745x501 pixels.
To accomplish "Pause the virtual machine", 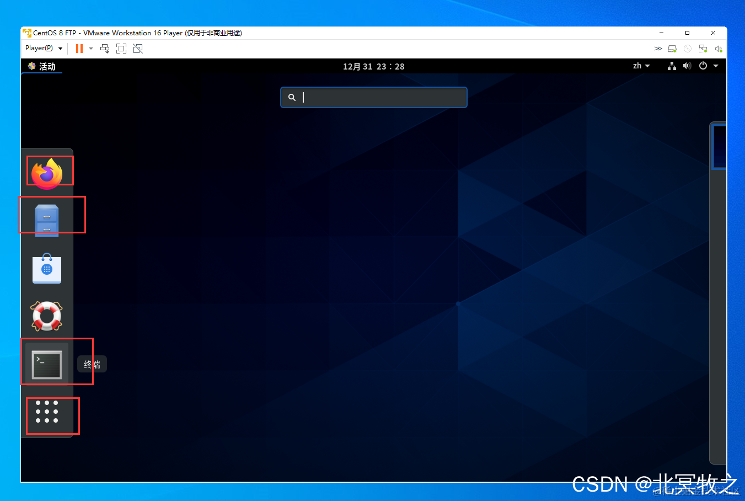I will (79, 49).
